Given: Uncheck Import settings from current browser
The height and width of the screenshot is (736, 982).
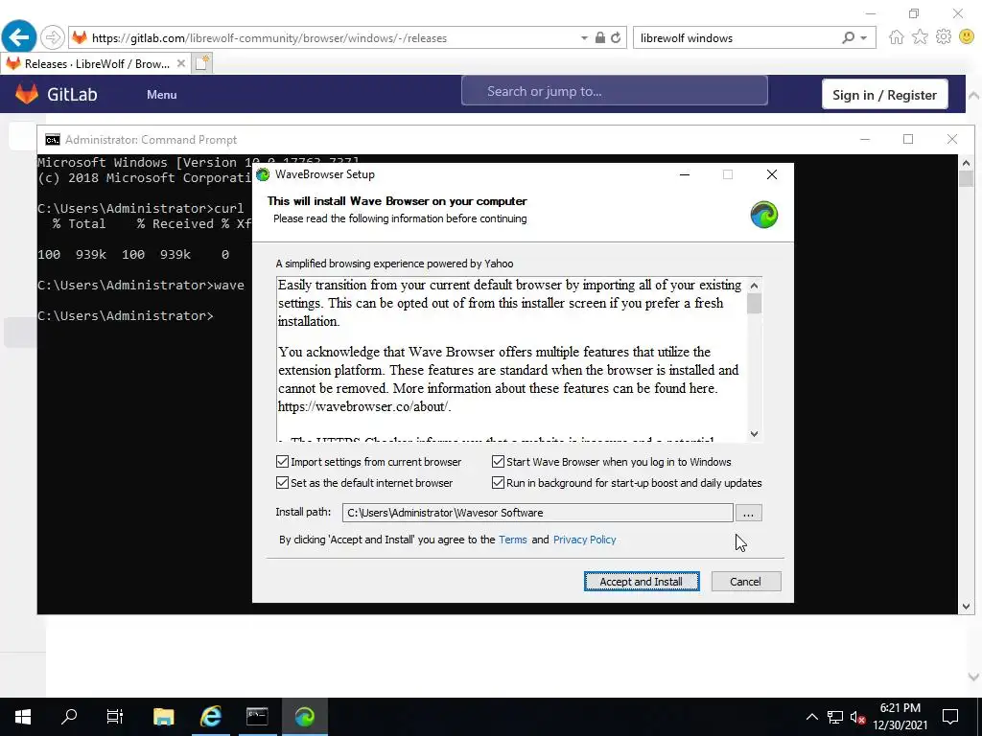Looking at the screenshot, I should [x=283, y=462].
